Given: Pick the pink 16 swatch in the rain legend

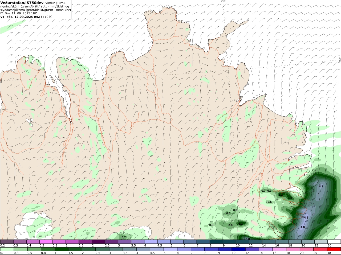Looking at the screenshot, I should [x=279, y=249].
